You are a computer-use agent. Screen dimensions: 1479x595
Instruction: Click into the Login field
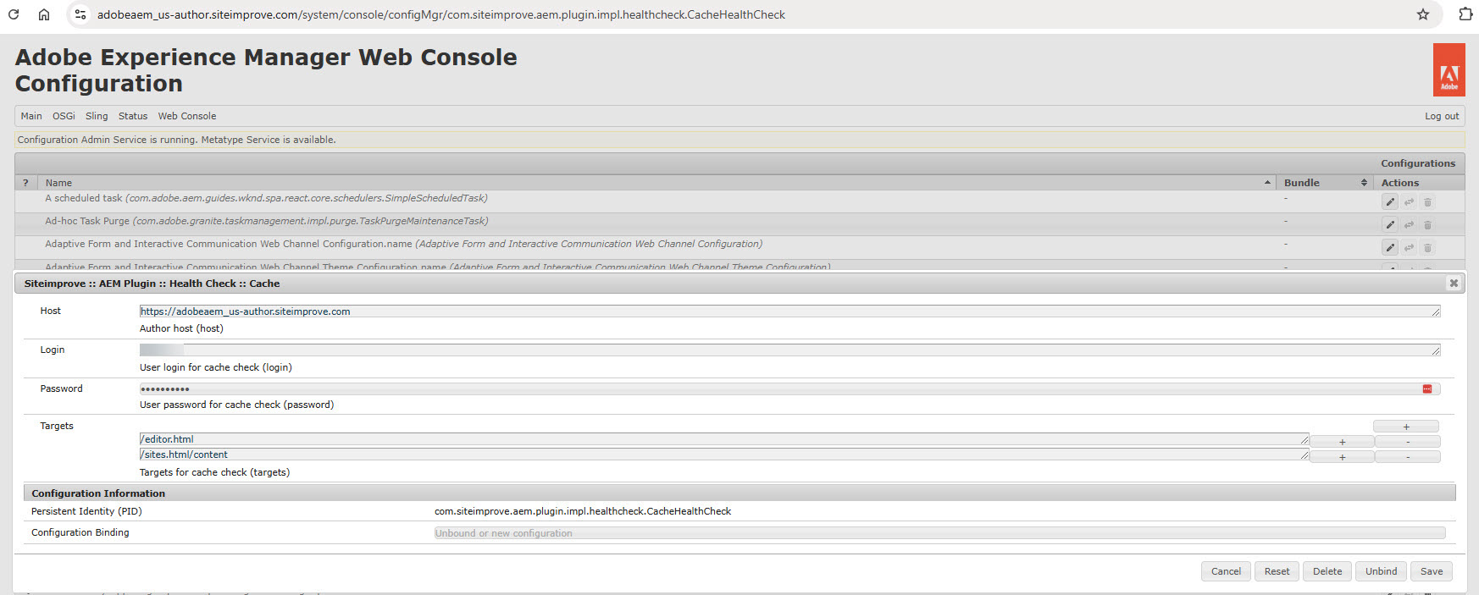point(789,350)
